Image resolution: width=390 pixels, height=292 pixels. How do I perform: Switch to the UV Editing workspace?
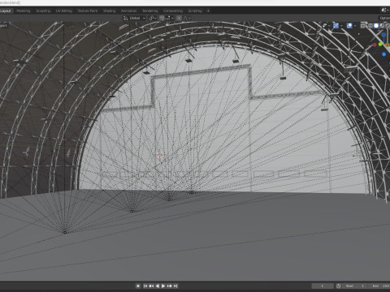(64, 11)
